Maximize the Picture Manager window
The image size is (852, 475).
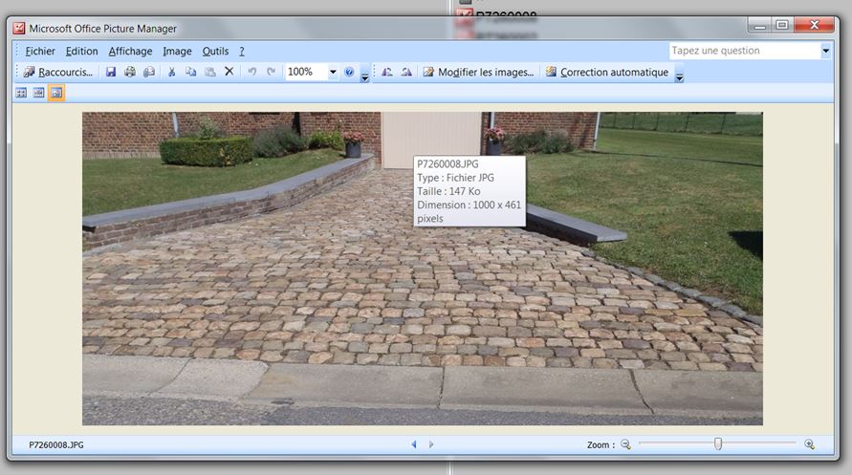pos(782,25)
